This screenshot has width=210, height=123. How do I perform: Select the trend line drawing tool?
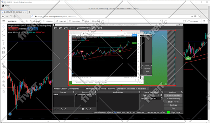[x=4, y=31]
